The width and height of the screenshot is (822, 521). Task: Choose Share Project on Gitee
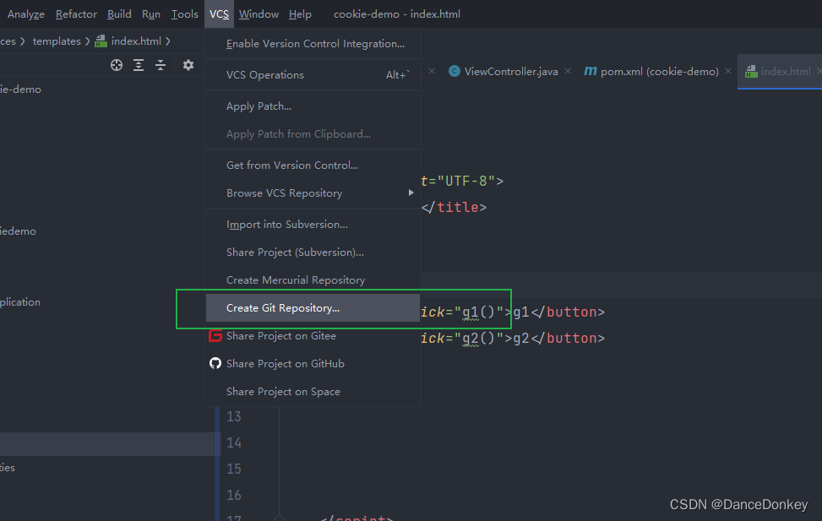pos(313,335)
